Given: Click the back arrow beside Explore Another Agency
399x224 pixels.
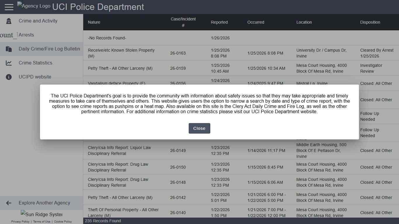Looking at the screenshot, I should click(8, 203).
